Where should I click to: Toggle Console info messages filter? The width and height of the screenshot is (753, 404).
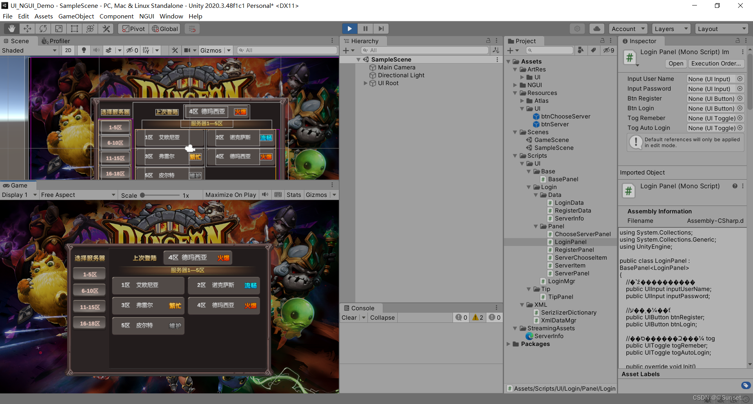(461, 317)
